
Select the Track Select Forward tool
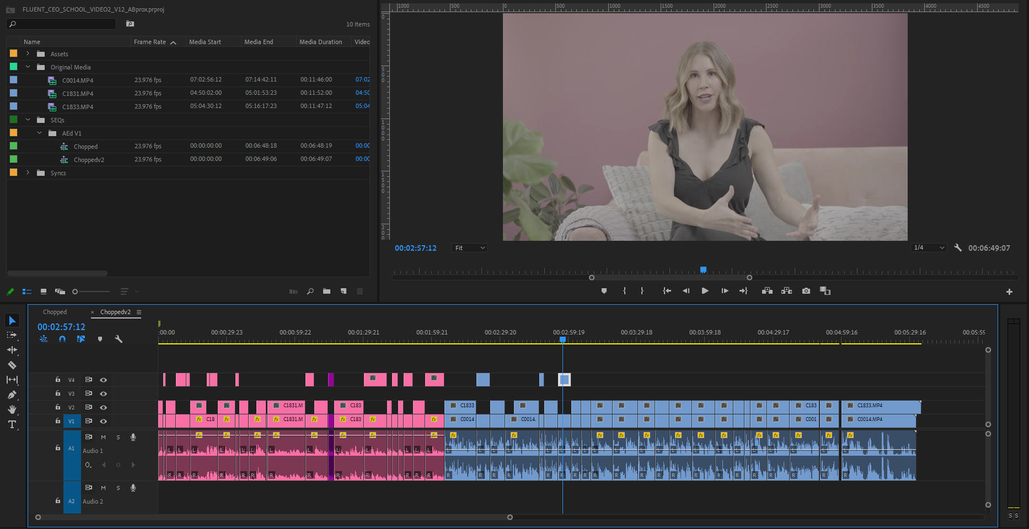12,335
